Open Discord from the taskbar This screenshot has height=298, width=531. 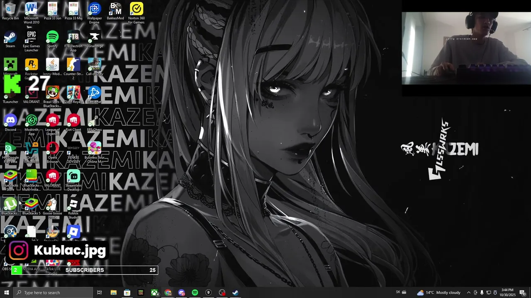click(182, 293)
